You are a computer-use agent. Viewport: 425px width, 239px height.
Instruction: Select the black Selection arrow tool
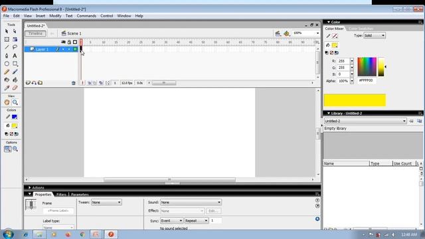tap(7, 31)
